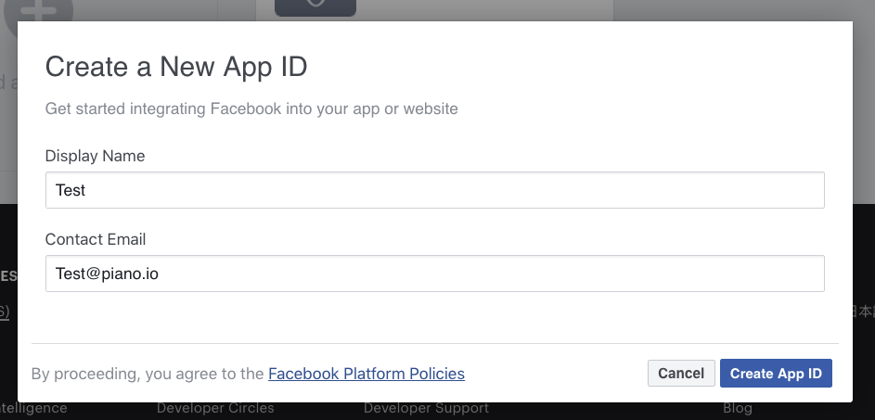The height and width of the screenshot is (420, 875).
Task: Open the Facebook Platform Policies link
Action: 367,373
